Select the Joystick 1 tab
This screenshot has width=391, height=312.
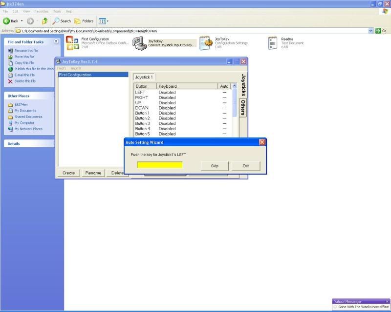tap(144, 77)
